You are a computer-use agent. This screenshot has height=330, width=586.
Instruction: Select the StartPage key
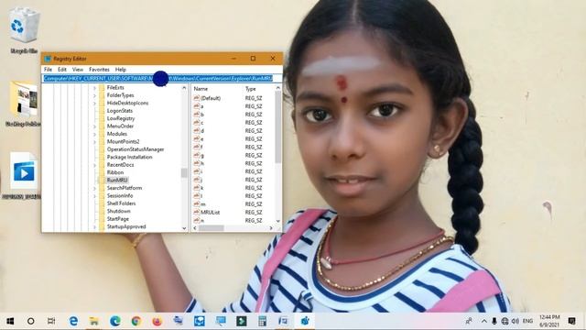(x=118, y=219)
